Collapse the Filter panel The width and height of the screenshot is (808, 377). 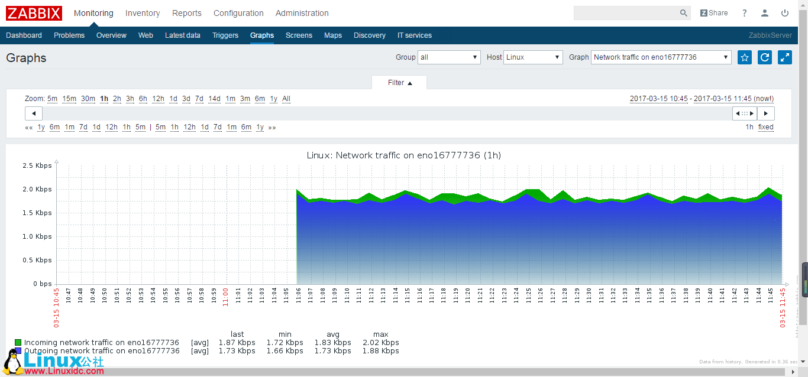(x=399, y=83)
